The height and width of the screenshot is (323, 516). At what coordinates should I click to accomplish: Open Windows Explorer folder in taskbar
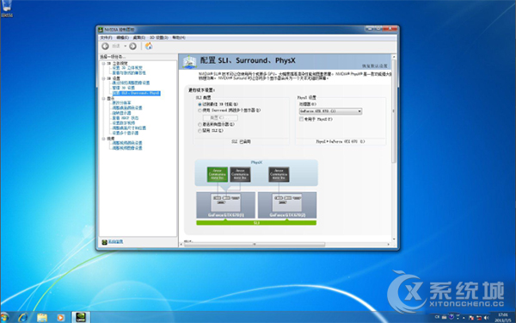pos(42,317)
